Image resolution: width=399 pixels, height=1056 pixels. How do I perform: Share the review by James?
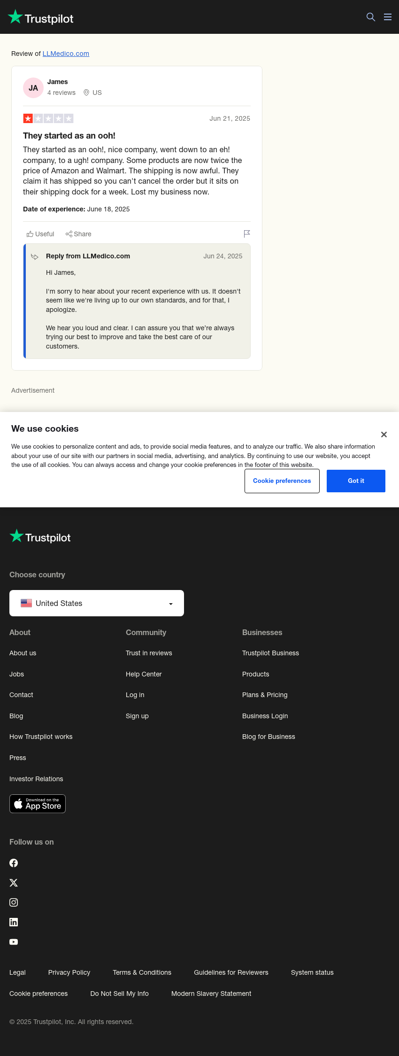78,234
